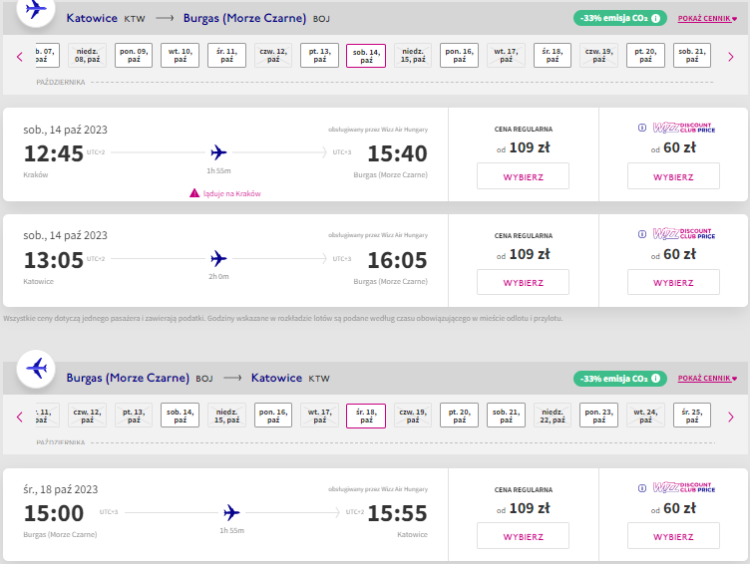Select outbound date pon. 16, paź
This screenshot has height=564, width=750.
[459, 55]
